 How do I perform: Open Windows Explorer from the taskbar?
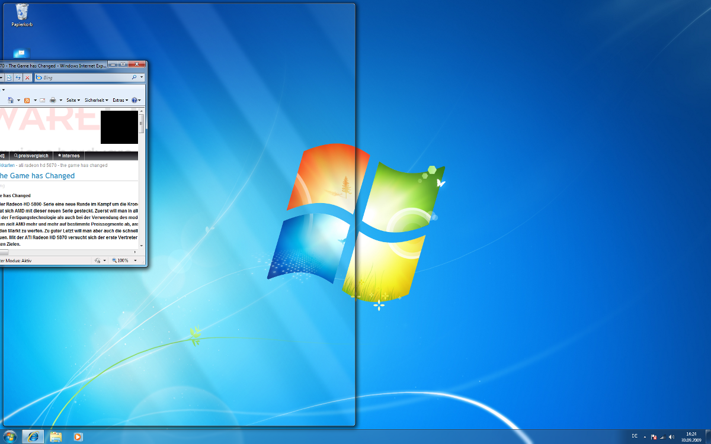click(x=56, y=436)
